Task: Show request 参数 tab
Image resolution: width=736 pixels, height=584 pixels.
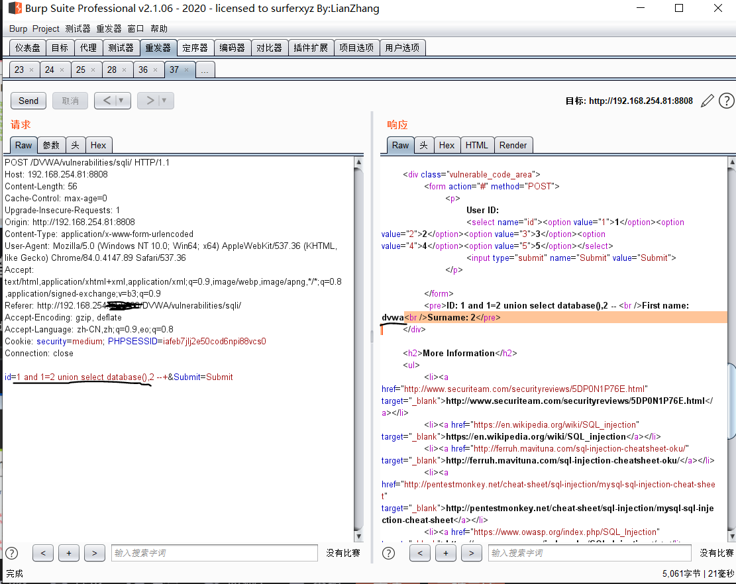Action: (x=51, y=146)
